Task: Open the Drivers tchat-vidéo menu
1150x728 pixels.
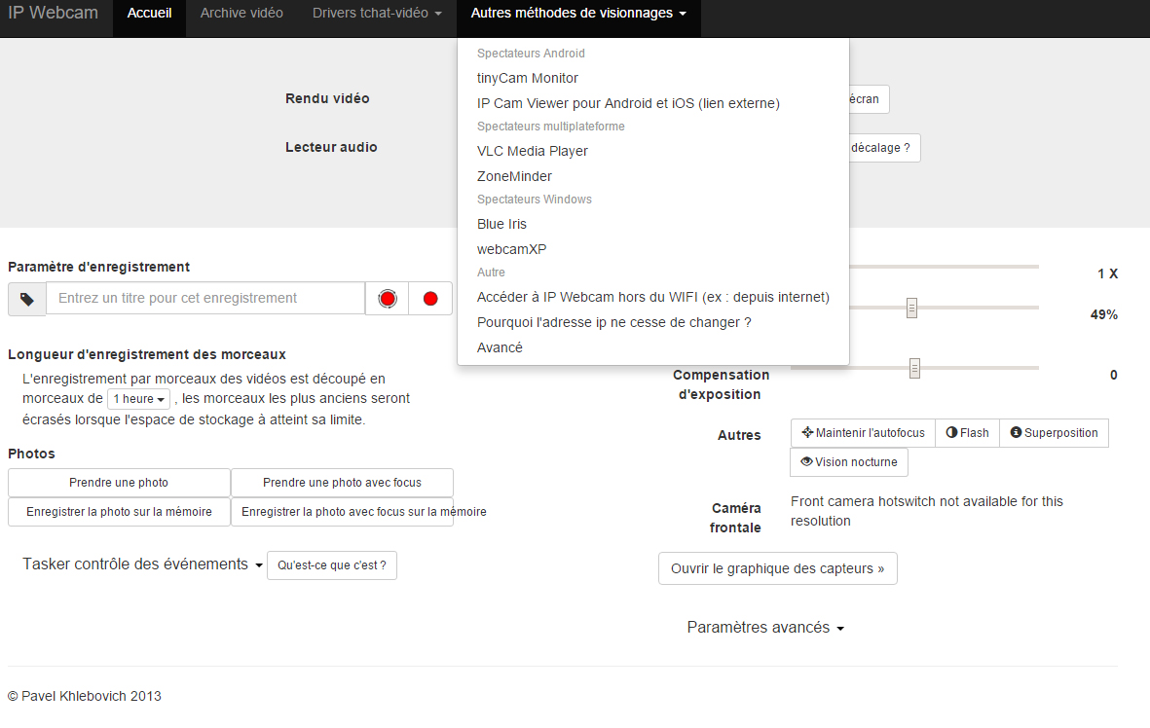Action: coord(377,14)
